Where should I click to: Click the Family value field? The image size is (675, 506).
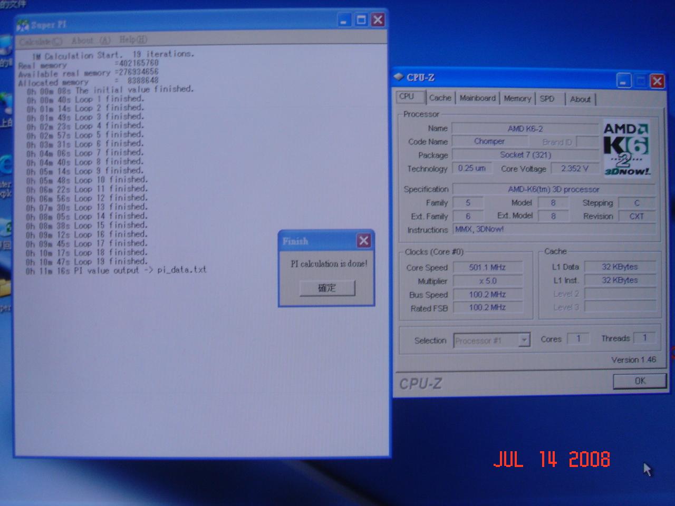point(468,202)
